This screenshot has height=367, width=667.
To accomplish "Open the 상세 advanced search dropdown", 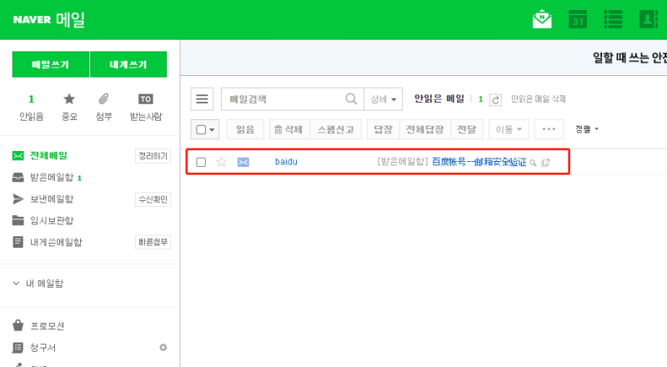I will (384, 99).
